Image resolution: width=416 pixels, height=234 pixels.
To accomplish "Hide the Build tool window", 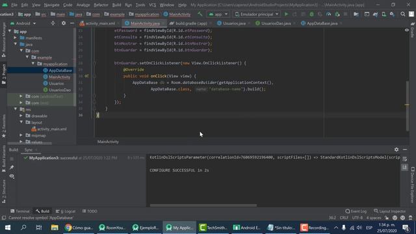I will pyautogui.click(x=405, y=149).
